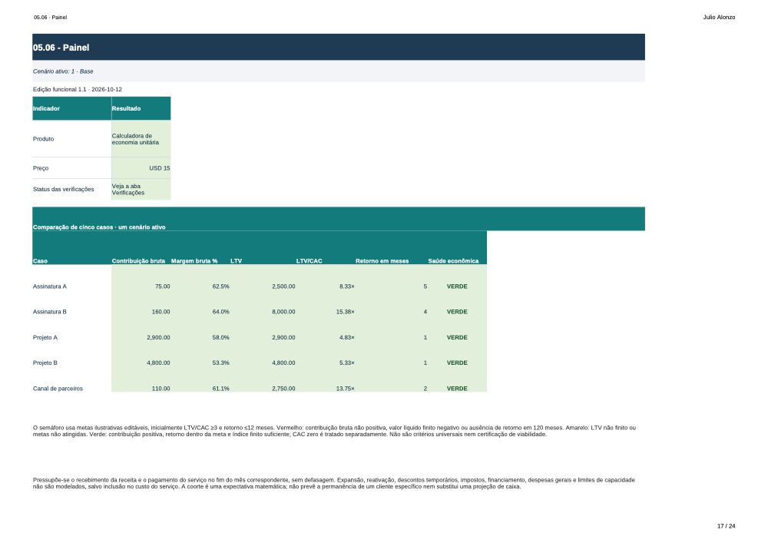The width and height of the screenshot is (768, 543).
Task: Select the "Assinatura B" row label
Action: click(50, 312)
